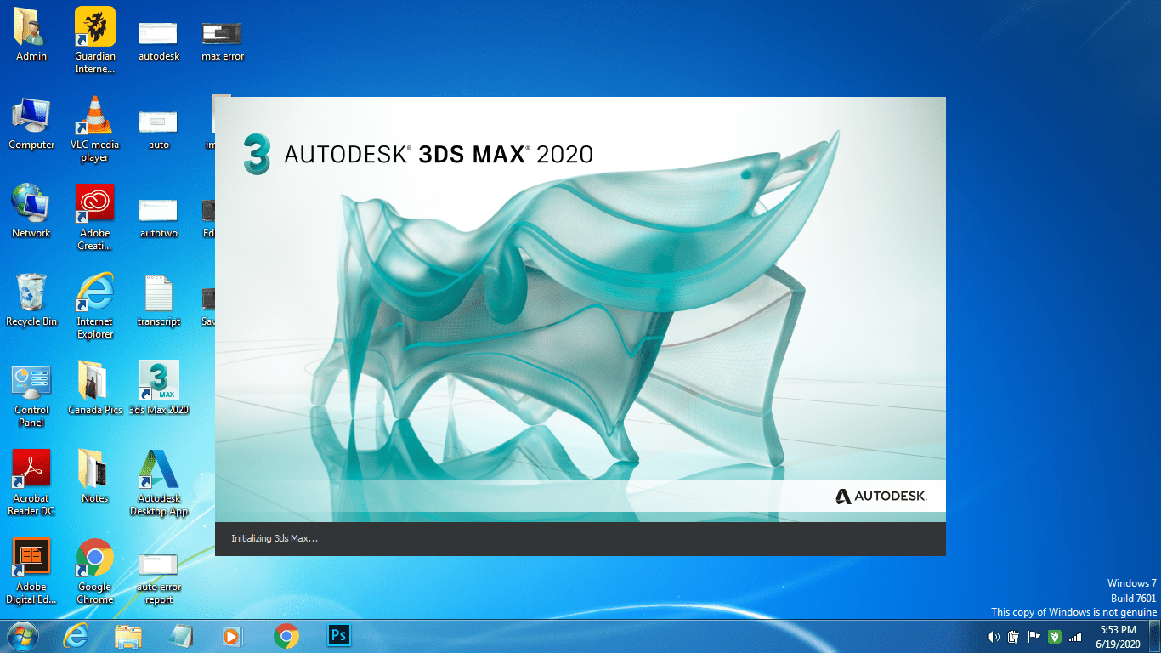The width and height of the screenshot is (1161, 653).
Task: Select the Autodesk Desktop App shortcut
Action: coord(159,482)
